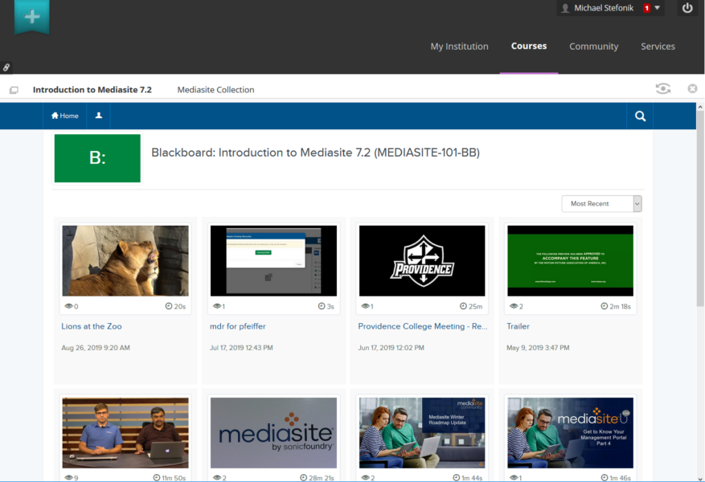Open two men at desk video thumbnail
Image resolution: width=705 pixels, height=482 pixels.
click(125, 432)
